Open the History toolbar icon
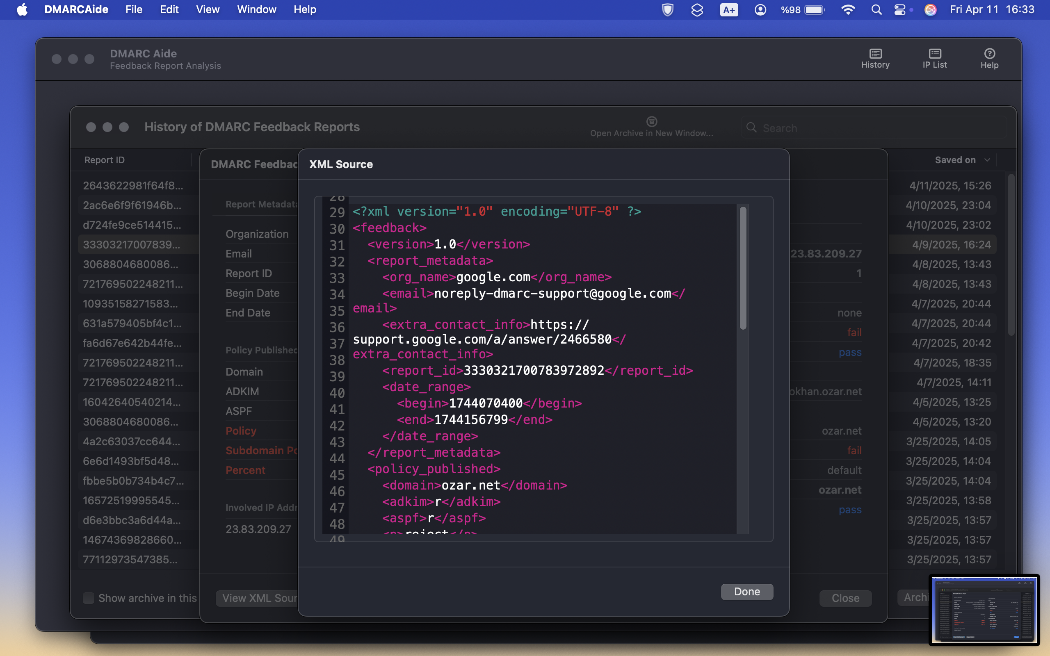 click(x=875, y=59)
